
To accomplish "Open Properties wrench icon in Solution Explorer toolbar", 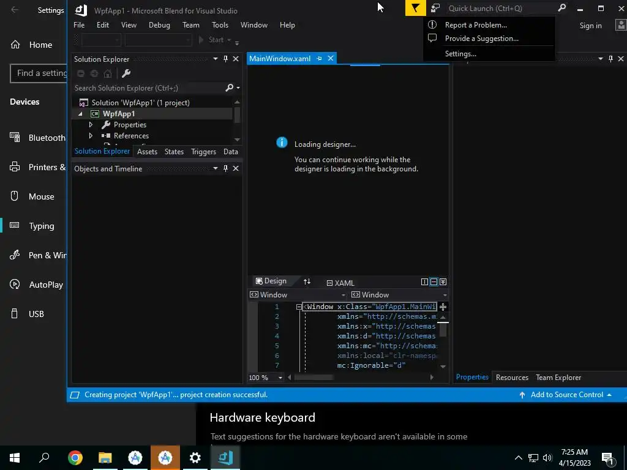I will tap(126, 73).
